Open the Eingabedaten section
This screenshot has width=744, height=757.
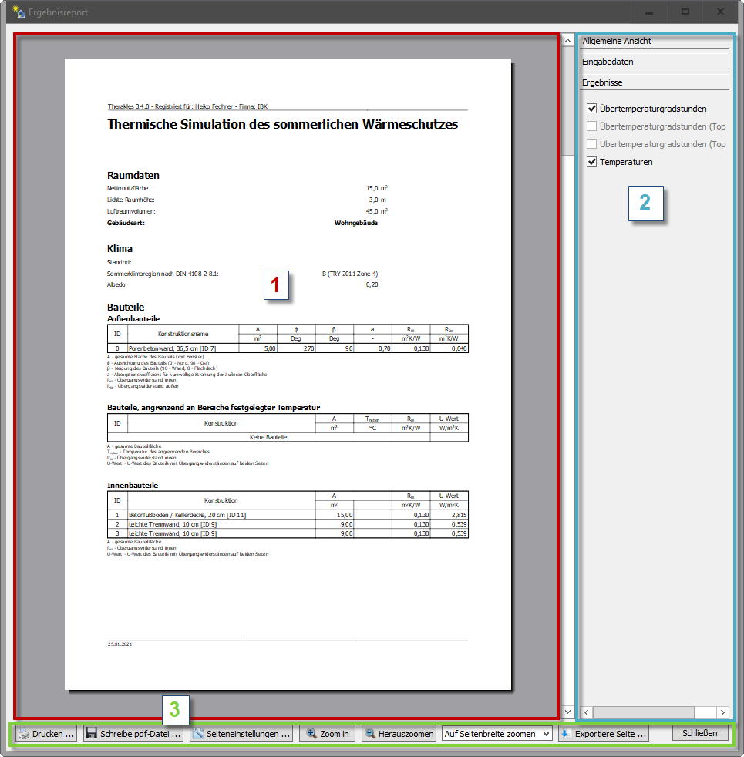pos(655,62)
